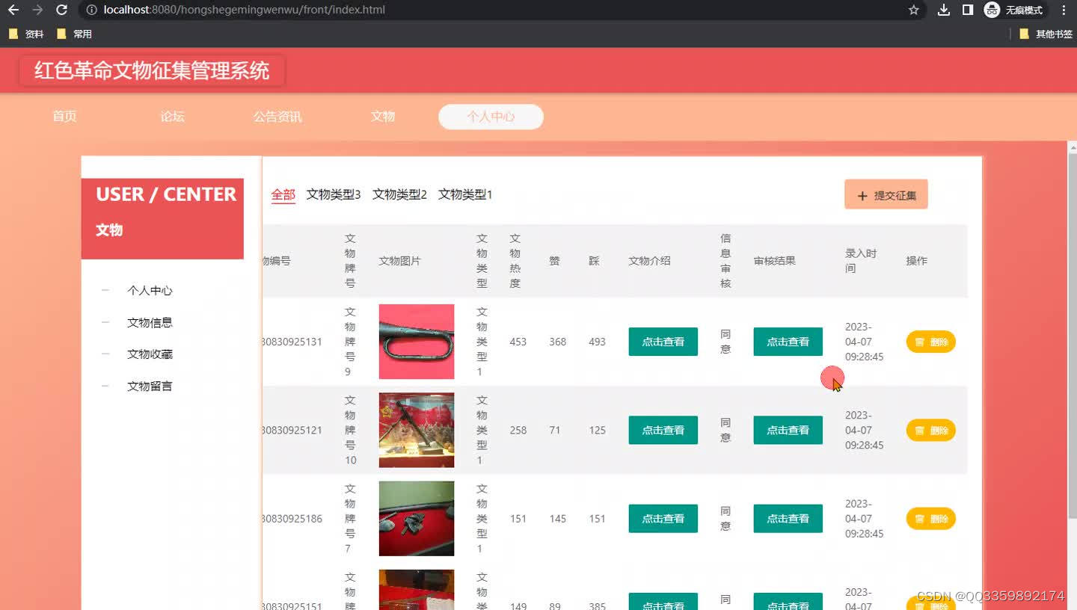
Task: Click the page vertical scrollbar
Action: point(1072,336)
